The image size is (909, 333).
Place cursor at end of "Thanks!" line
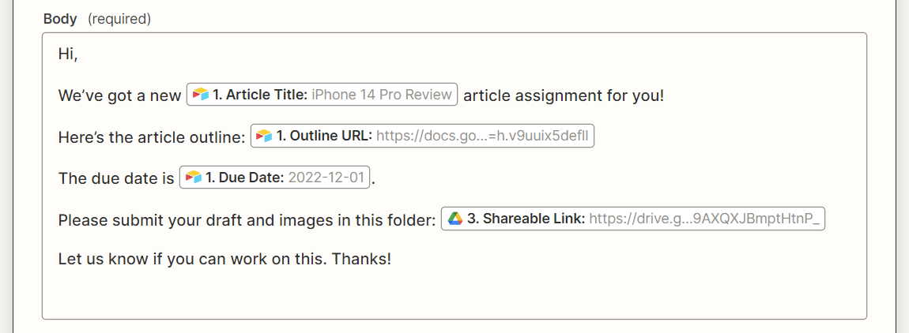(392, 258)
